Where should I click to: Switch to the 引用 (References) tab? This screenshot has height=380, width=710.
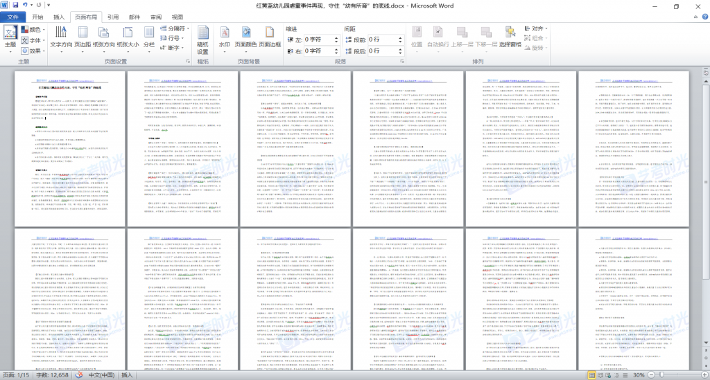[113, 17]
